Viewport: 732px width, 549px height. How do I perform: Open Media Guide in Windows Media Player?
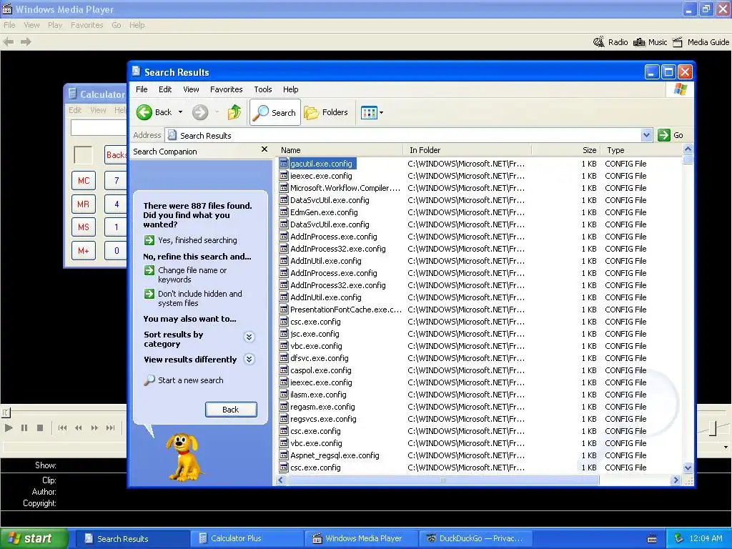pos(701,42)
